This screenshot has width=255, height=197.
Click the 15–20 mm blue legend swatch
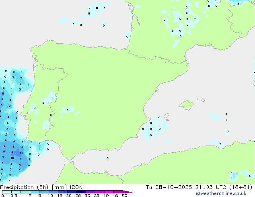coord(63,192)
